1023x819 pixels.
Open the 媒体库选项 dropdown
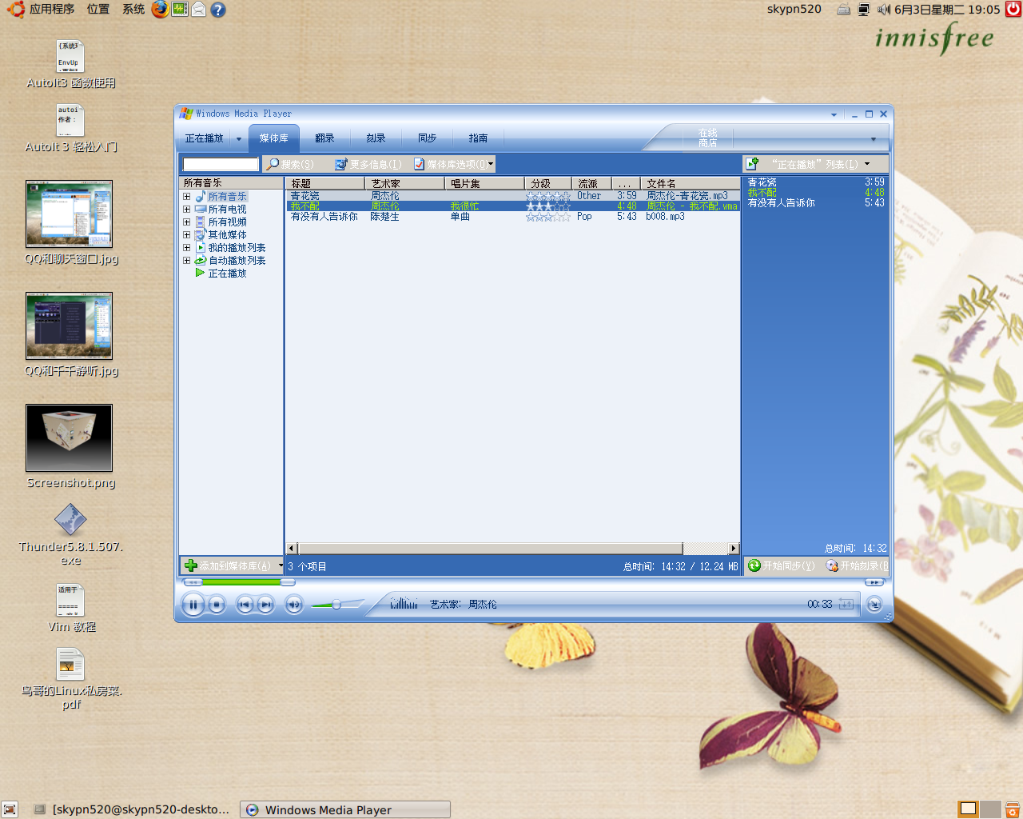[453, 164]
